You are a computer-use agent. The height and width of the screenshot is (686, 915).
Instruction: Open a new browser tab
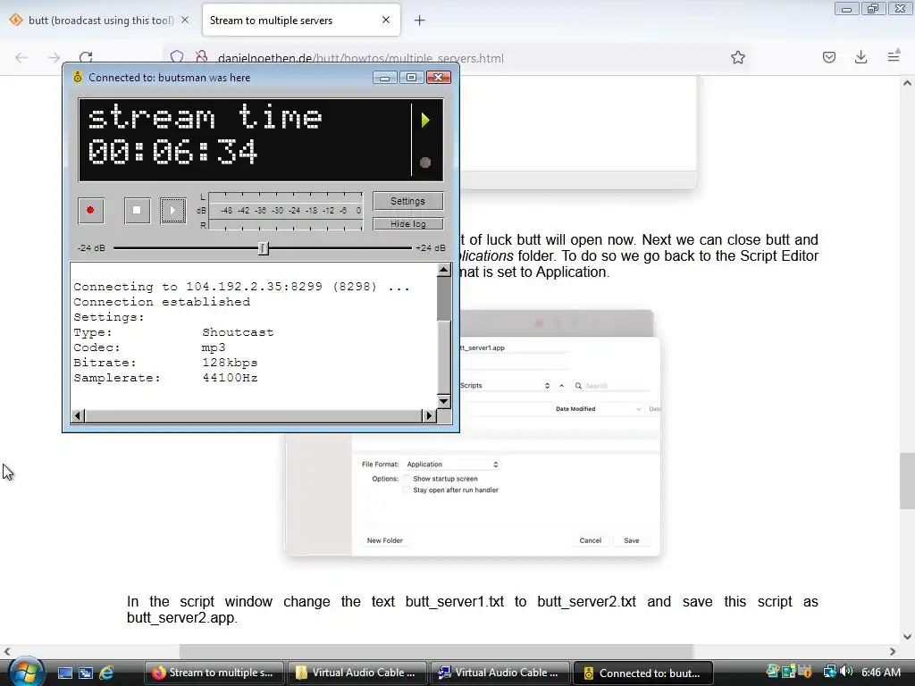pos(420,21)
